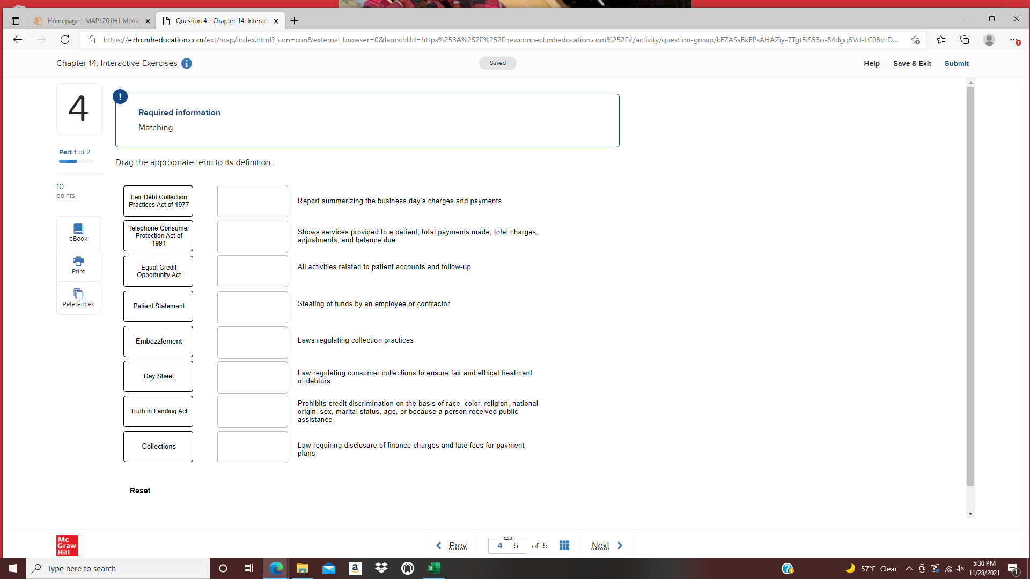The height and width of the screenshot is (579, 1030).
Task: Click Reset to clear the matching answers
Action: [x=139, y=490]
